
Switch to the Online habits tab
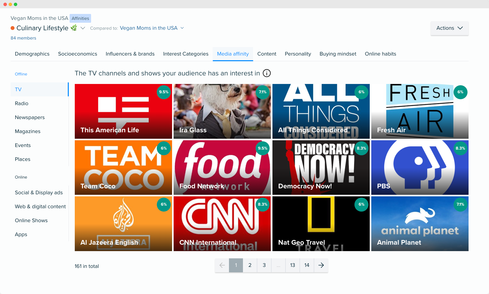point(381,54)
